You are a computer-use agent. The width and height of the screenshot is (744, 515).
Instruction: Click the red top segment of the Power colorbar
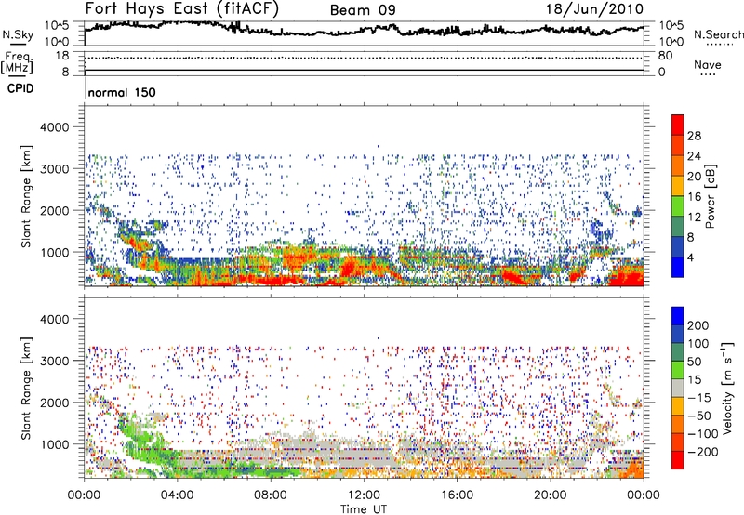(678, 125)
